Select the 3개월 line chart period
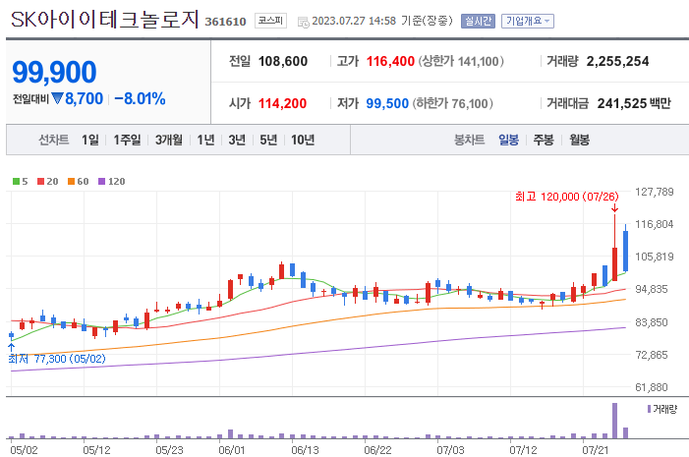The width and height of the screenshot is (689, 457). point(169,140)
